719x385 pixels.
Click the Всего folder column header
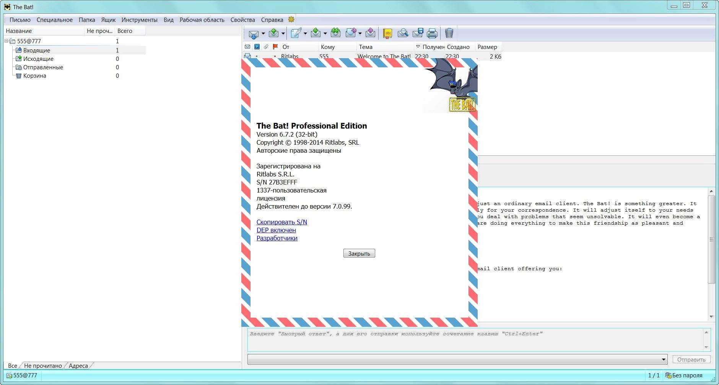[x=130, y=31]
